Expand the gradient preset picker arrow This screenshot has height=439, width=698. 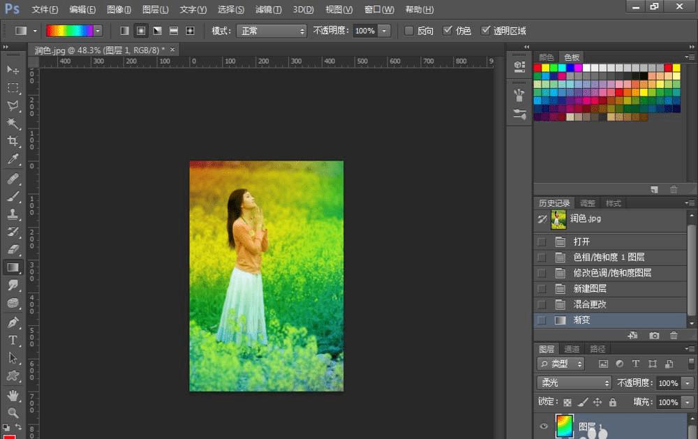98,31
